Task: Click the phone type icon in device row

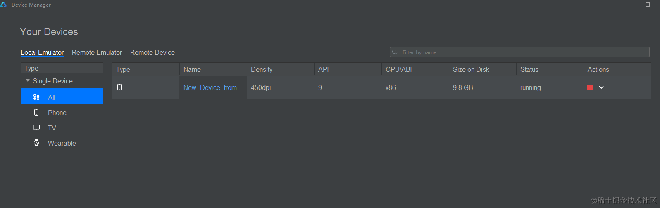Action: [119, 87]
